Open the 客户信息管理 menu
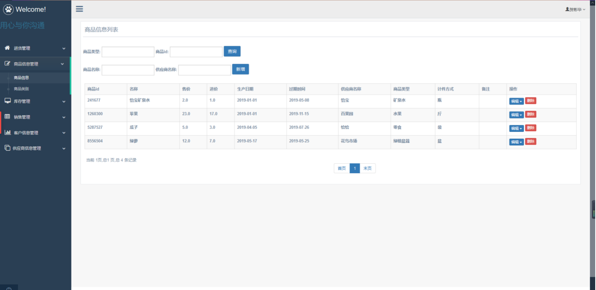Viewport: 596px width, 290px height. [x=36, y=133]
